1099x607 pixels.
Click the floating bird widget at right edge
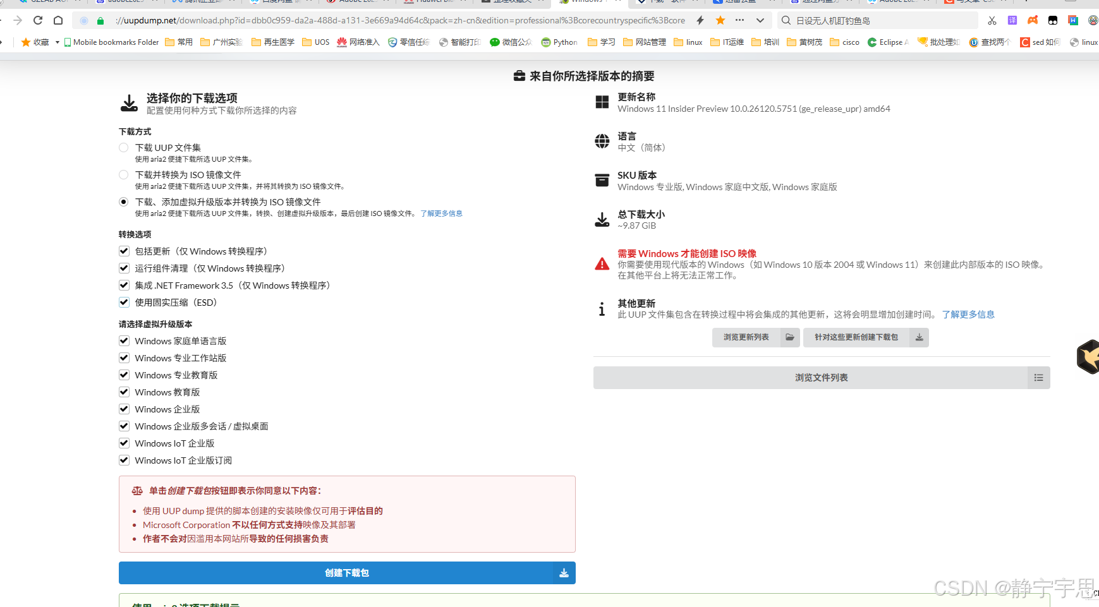pos(1088,357)
